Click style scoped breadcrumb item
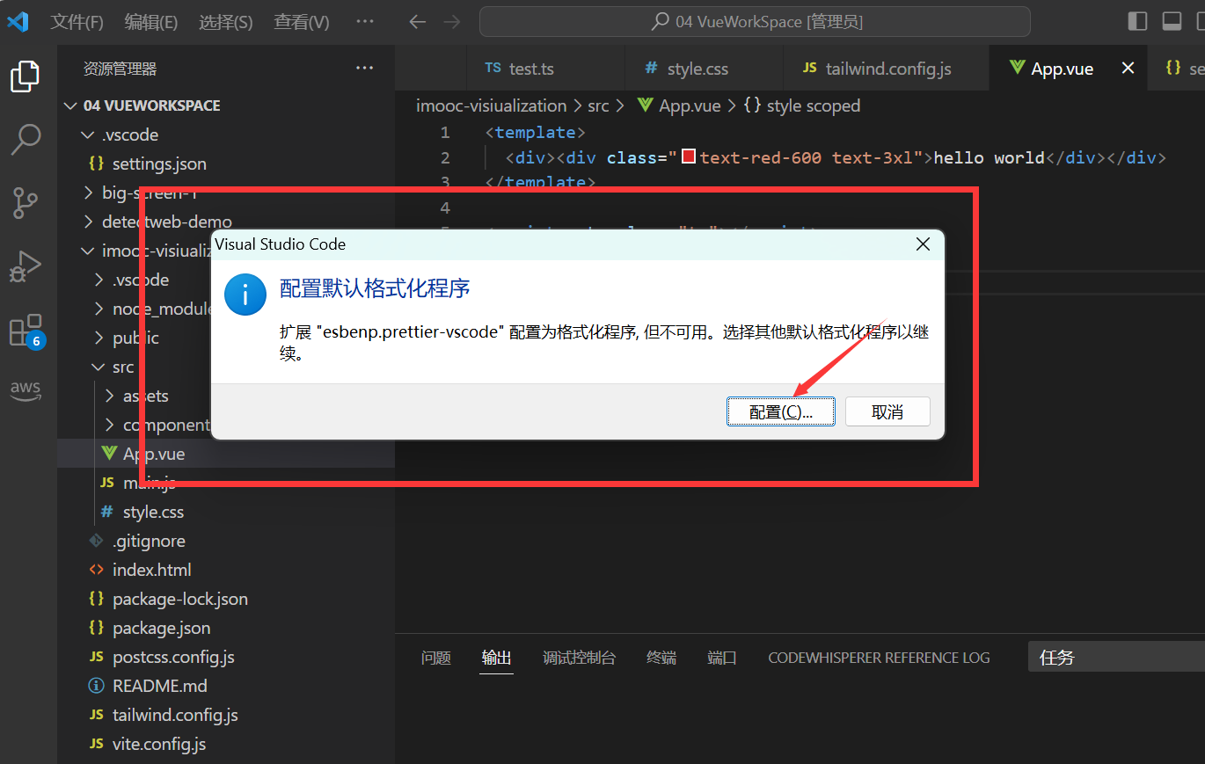The width and height of the screenshot is (1205, 764). pos(802,106)
